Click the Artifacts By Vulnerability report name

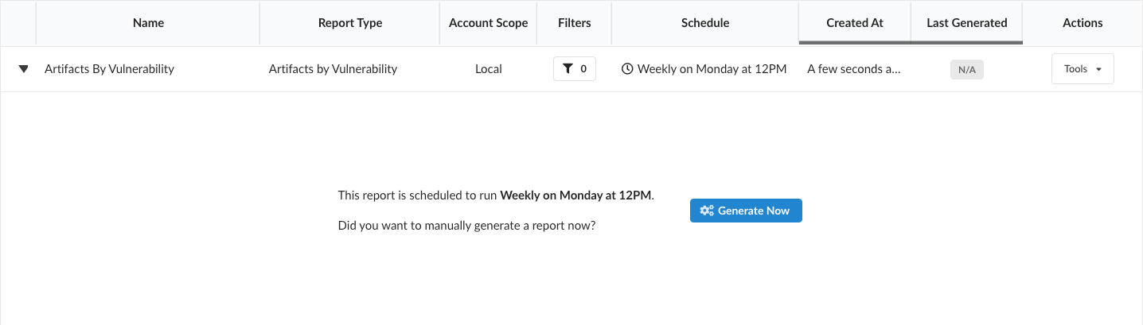point(109,69)
